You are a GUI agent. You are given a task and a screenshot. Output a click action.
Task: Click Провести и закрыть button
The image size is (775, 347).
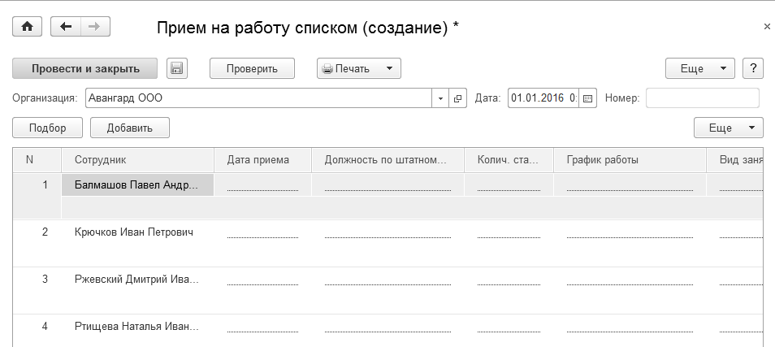(85, 68)
